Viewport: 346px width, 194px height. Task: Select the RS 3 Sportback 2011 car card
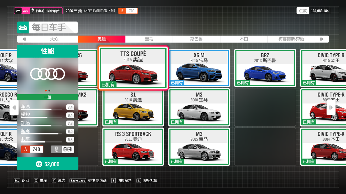(133, 147)
